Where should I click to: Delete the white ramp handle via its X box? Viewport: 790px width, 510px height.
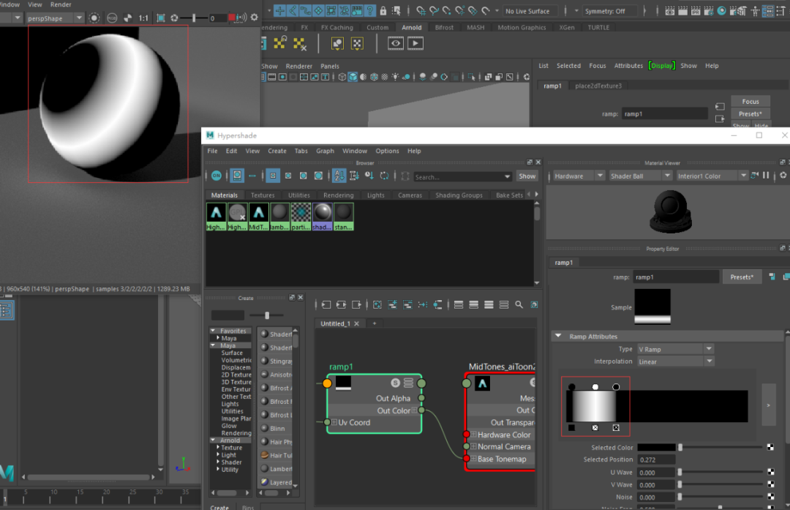[x=595, y=428]
